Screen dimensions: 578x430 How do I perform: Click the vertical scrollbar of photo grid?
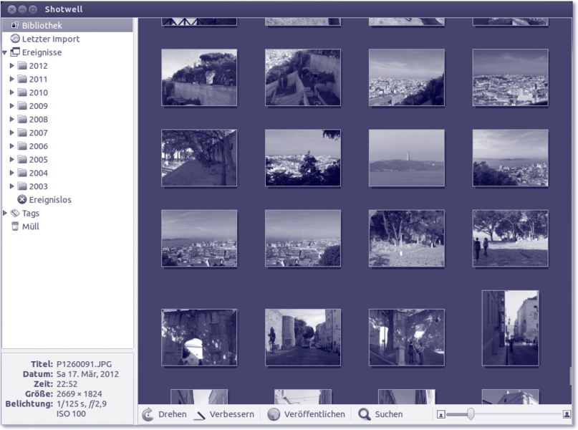point(571,376)
